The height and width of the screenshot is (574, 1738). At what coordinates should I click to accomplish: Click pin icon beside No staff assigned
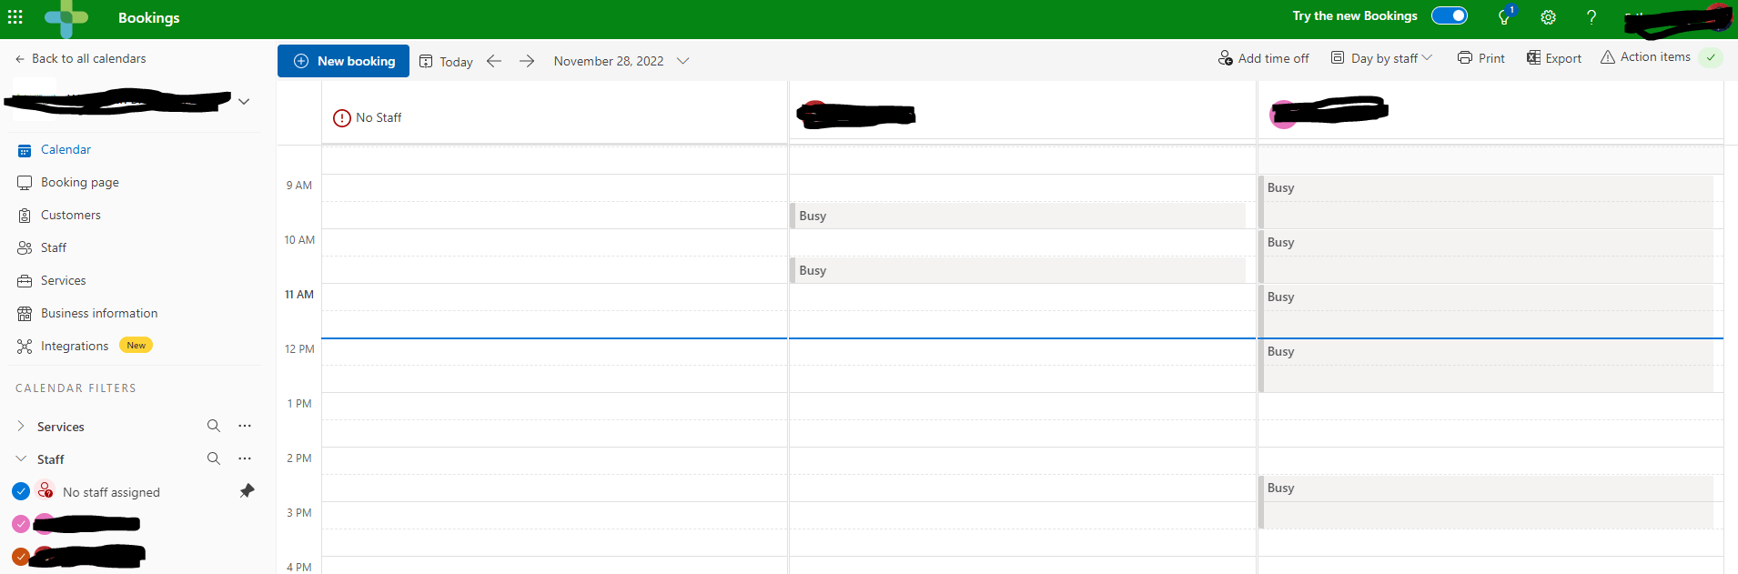coord(247,491)
